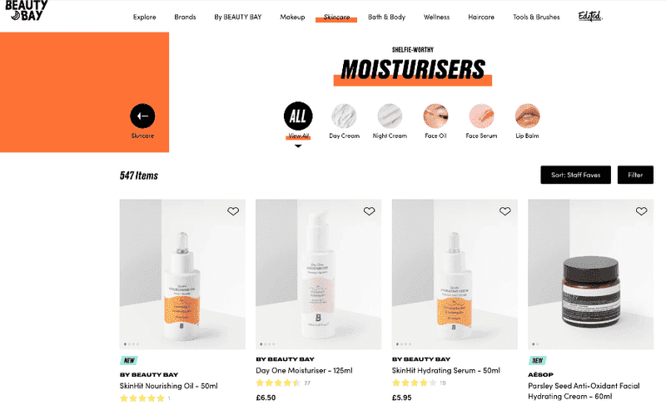Expand the Filter options
The height and width of the screenshot is (405, 666).
point(635,175)
